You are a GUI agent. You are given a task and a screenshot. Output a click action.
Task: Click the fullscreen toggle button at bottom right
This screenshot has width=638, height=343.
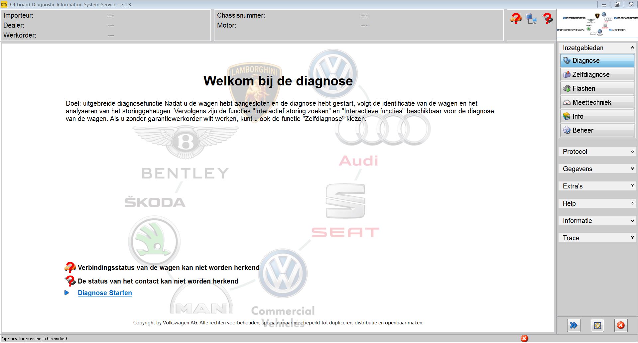pos(597,325)
